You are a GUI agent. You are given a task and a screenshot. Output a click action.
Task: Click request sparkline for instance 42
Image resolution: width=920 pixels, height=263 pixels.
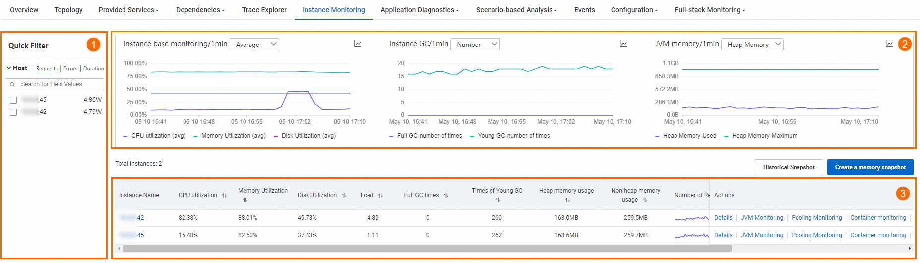coord(691,218)
